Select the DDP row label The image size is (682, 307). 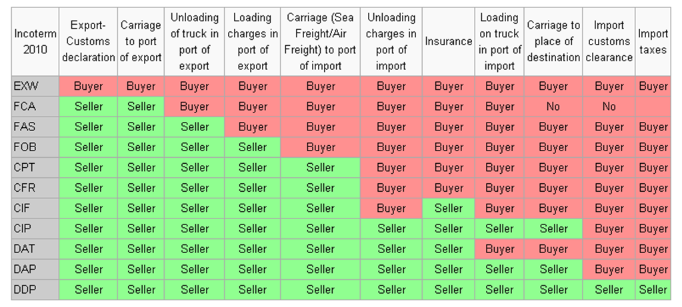35,290
